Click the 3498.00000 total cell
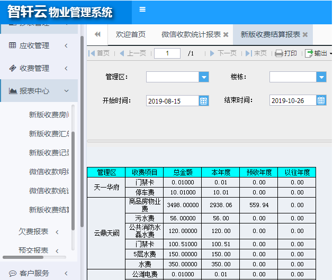 pos(183,205)
